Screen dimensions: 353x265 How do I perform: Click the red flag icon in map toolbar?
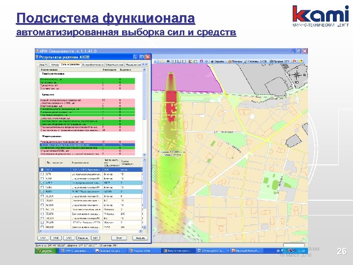point(294,61)
